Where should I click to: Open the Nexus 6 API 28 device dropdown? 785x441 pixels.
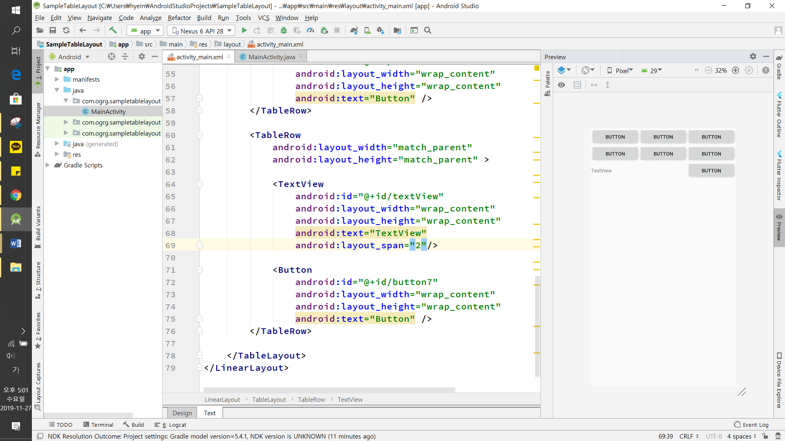click(x=202, y=31)
